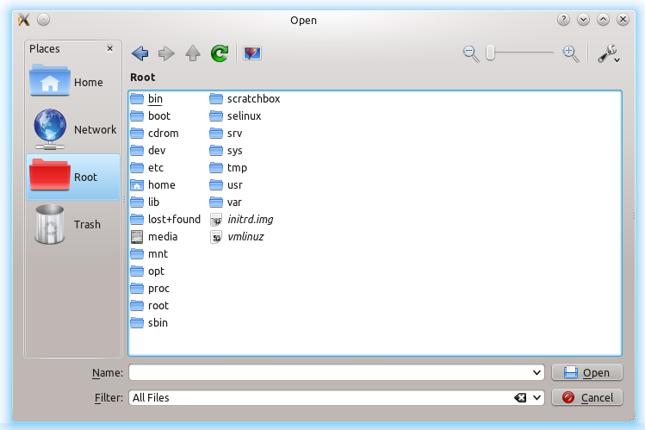645x430 pixels.
Task: Close the Places panel
Action: click(x=110, y=49)
